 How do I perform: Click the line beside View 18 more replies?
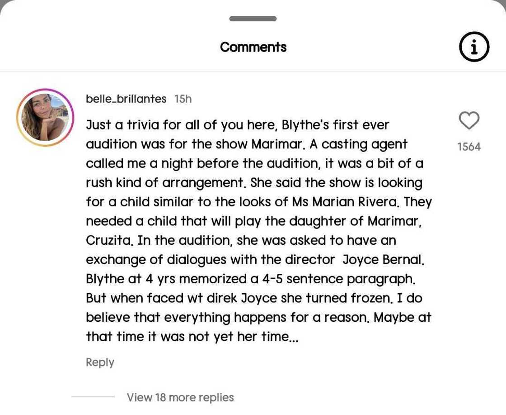pos(93,397)
